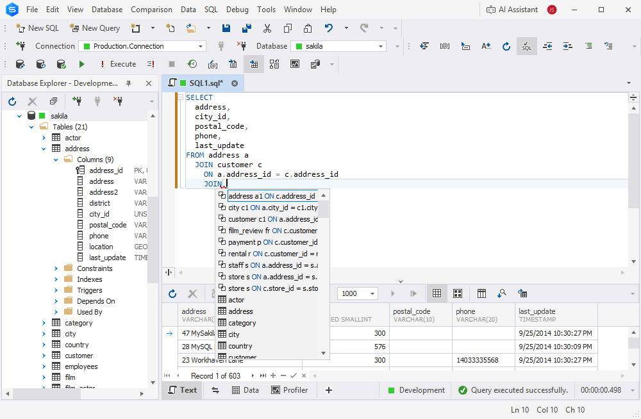Click the Save (floppy disk) icon
This screenshot has height=419, width=641.
(226, 28)
